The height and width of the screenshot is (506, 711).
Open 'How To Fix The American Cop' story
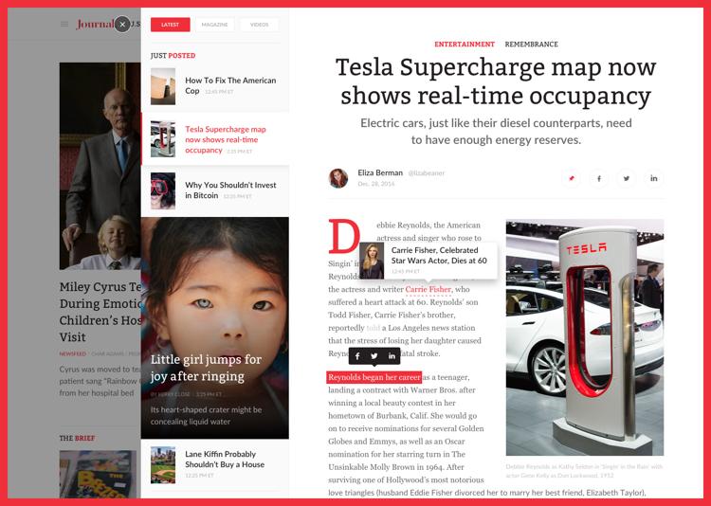pos(230,85)
